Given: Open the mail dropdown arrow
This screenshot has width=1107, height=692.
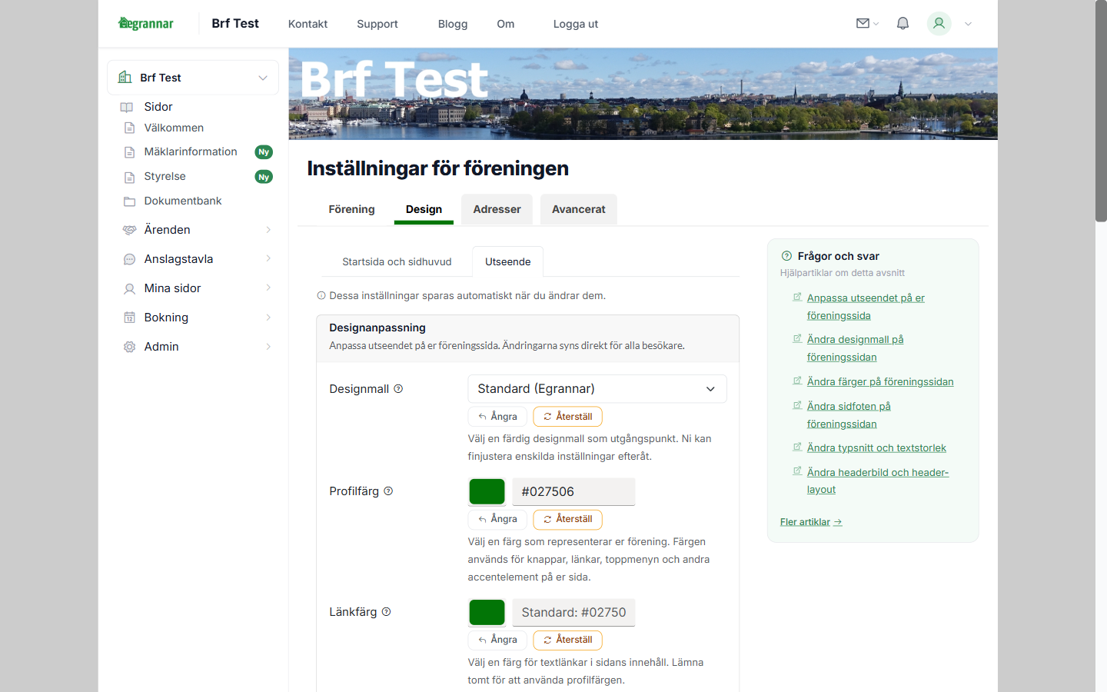Looking at the screenshot, I should point(876,24).
